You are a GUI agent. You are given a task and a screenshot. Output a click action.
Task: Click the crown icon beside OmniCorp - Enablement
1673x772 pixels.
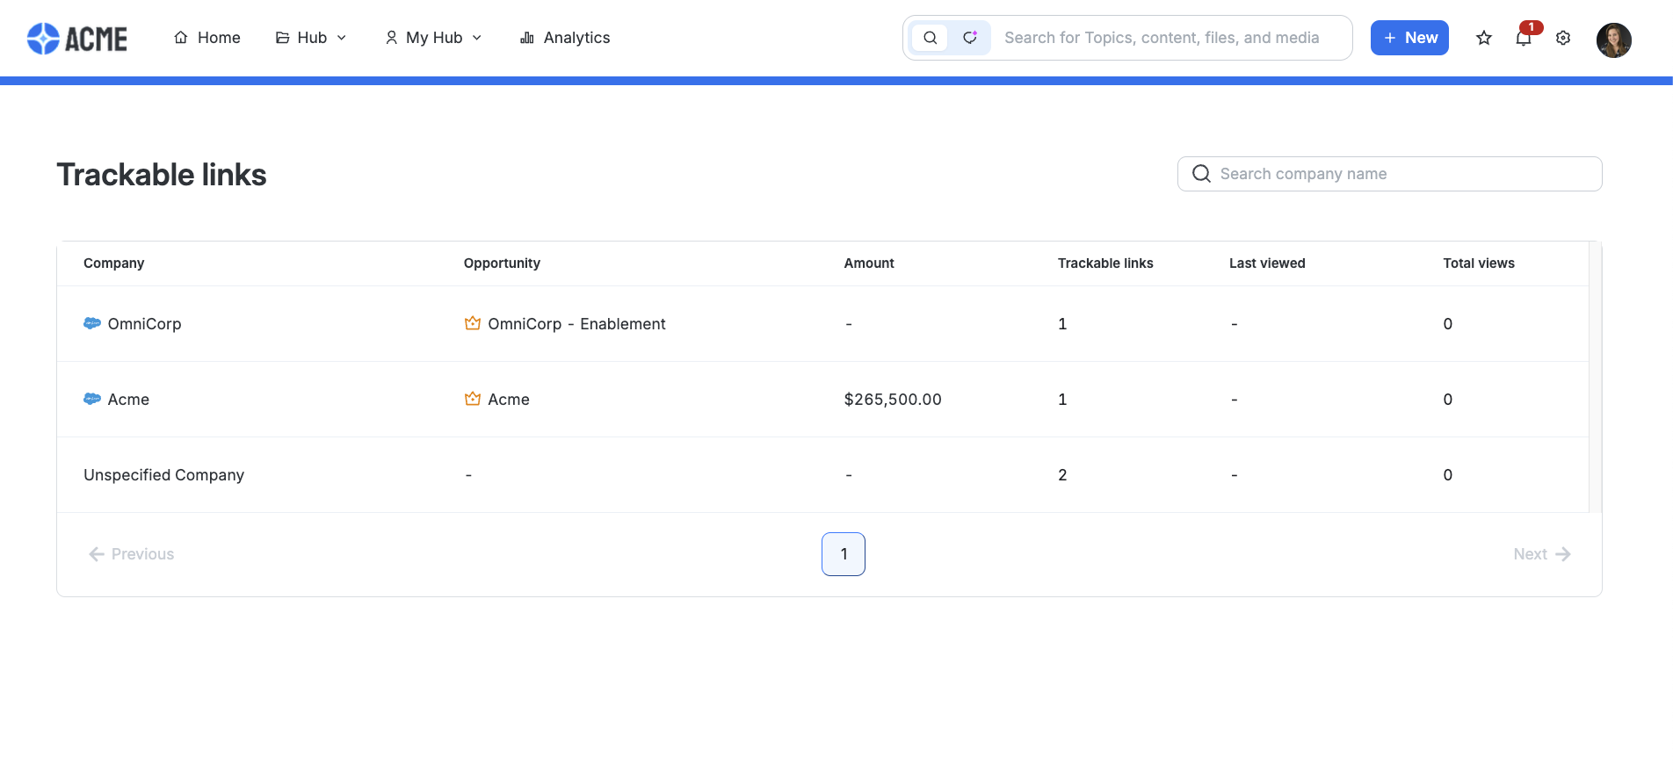point(473,323)
